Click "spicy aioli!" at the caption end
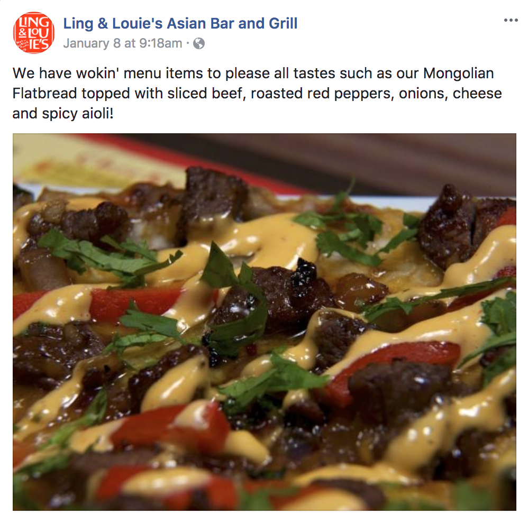The image size is (528, 514). click(x=78, y=114)
